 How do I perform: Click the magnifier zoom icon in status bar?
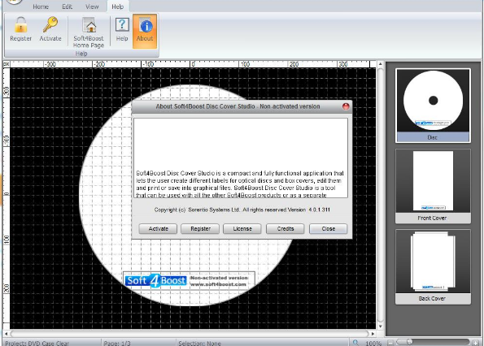[x=355, y=343]
